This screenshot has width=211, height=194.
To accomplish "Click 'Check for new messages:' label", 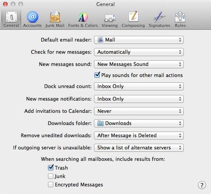I will pyautogui.click(x=61, y=52).
